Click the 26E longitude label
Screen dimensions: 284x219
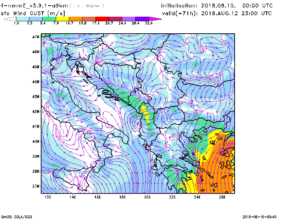point(222,197)
